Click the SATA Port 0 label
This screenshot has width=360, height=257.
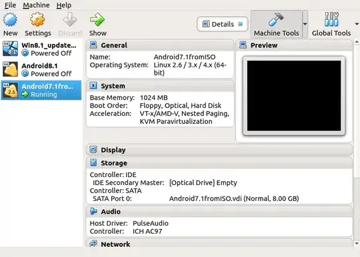coord(112,198)
